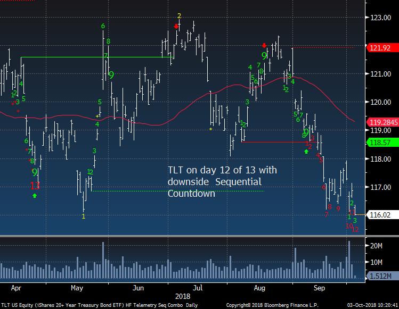Click the 117.00 price axis label
The height and width of the screenshot is (309, 399).
click(380, 187)
